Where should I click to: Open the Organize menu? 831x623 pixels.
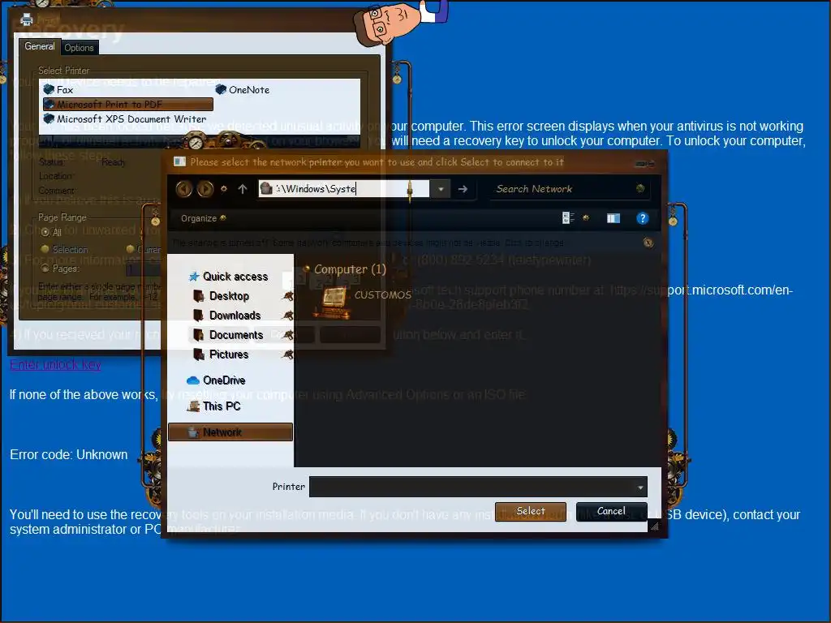click(x=203, y=218)
